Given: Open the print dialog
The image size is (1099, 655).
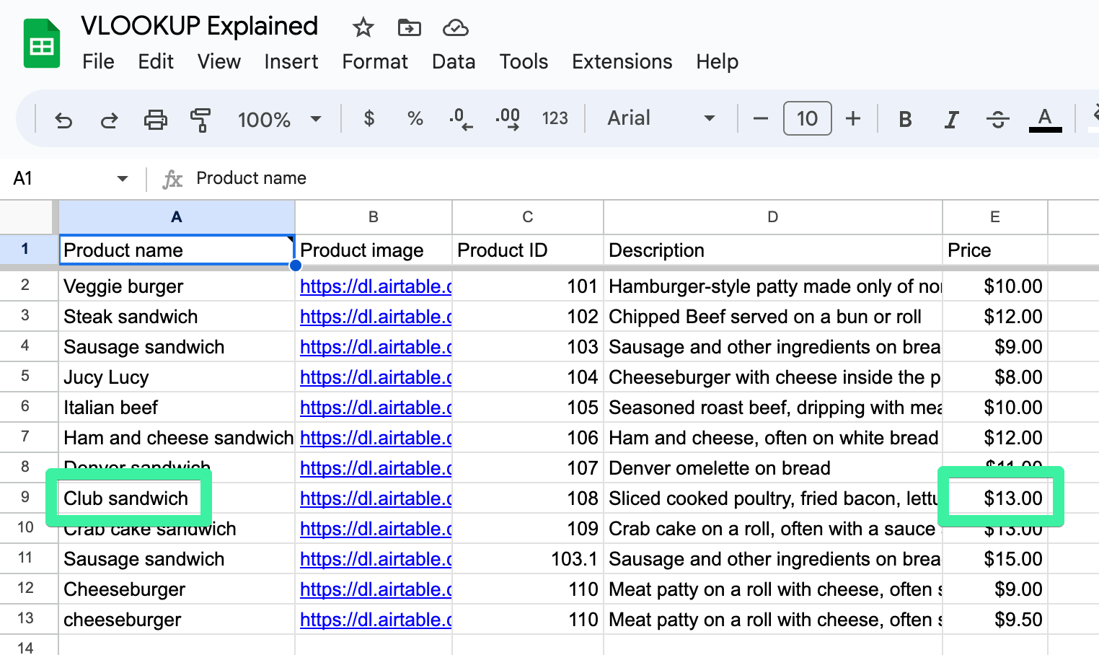Looking at the screenshot, I should point(156,119).
